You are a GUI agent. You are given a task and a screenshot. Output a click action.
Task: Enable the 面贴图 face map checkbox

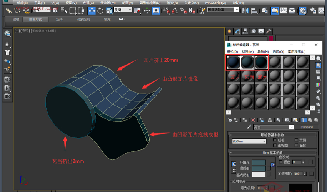click(275, 145)
